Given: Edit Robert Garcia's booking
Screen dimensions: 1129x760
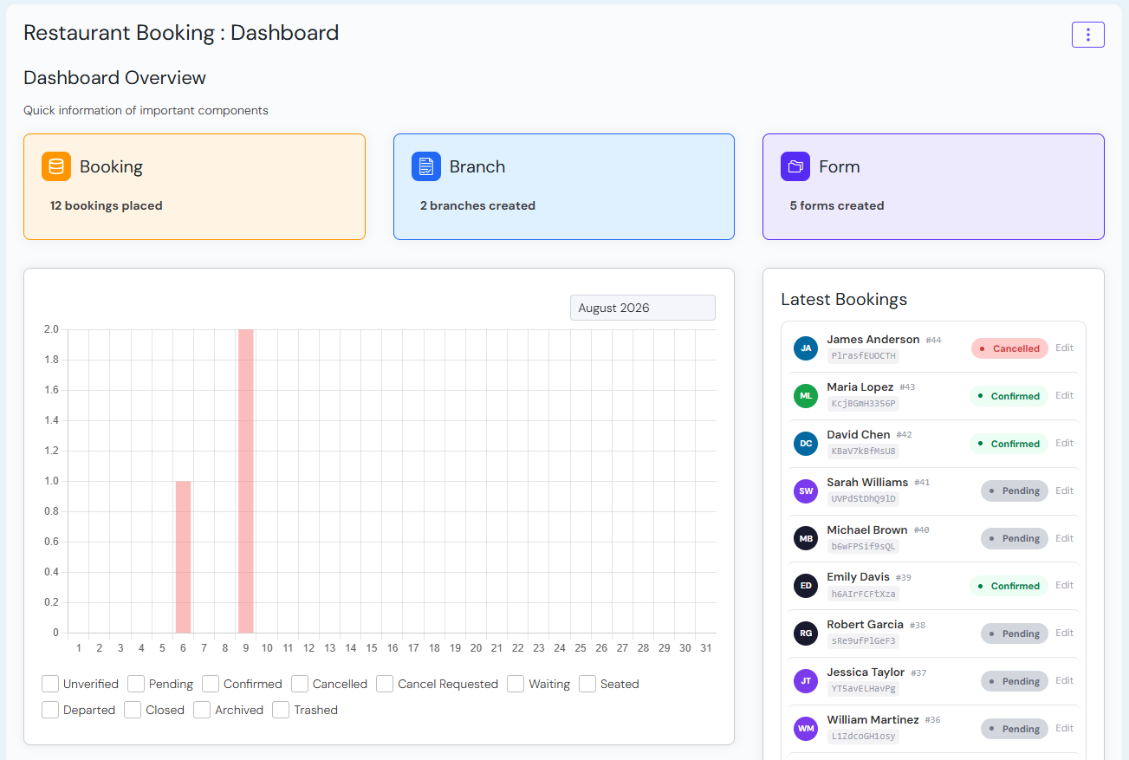Looking at the screenshot, I should 1064,633.
